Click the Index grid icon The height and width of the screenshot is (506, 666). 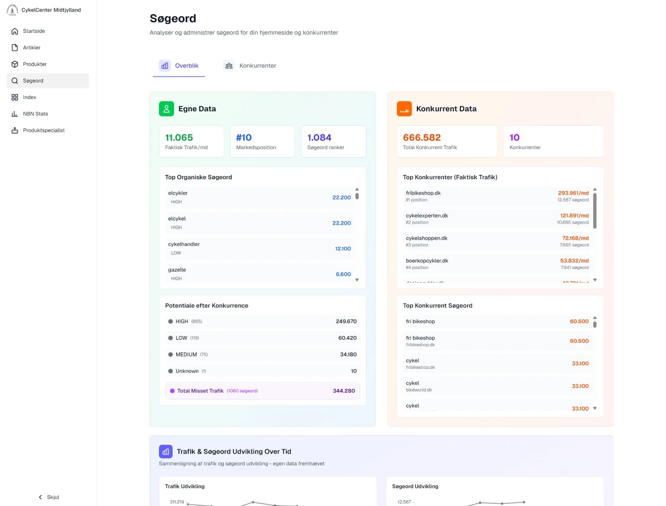pos(15,97)
